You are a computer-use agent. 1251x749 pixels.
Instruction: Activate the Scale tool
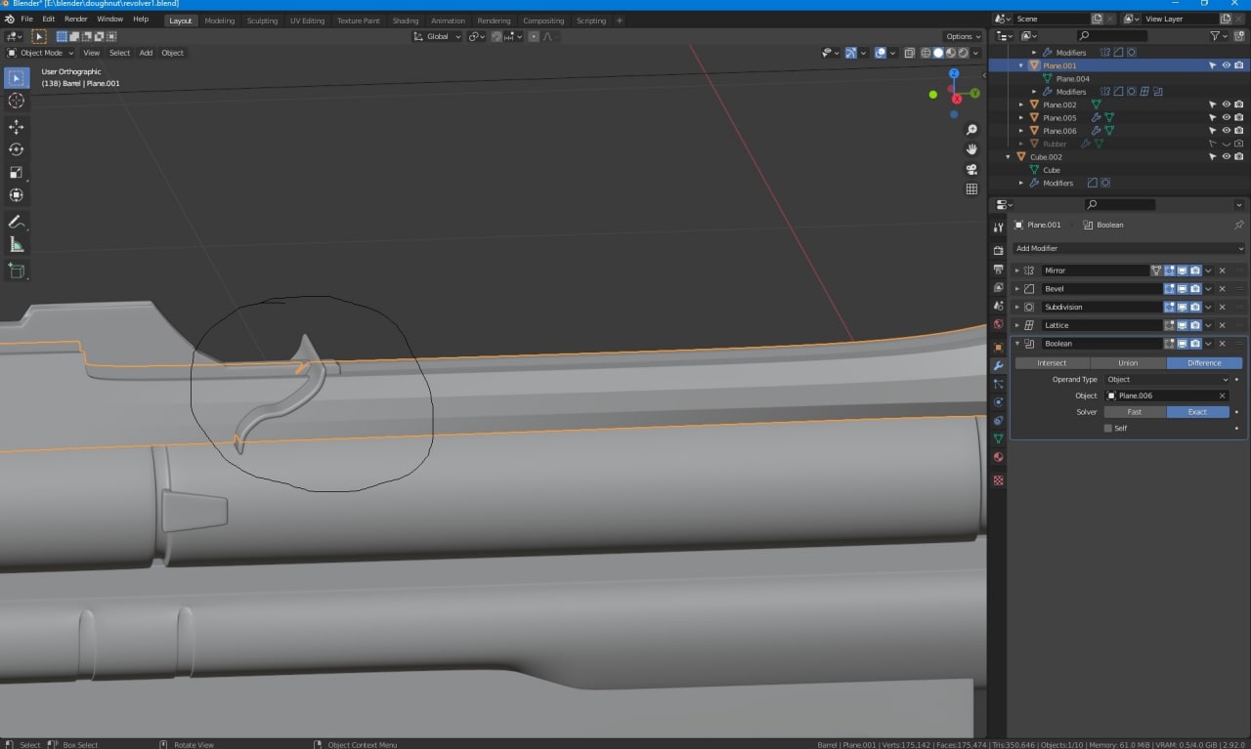point(17,172)
